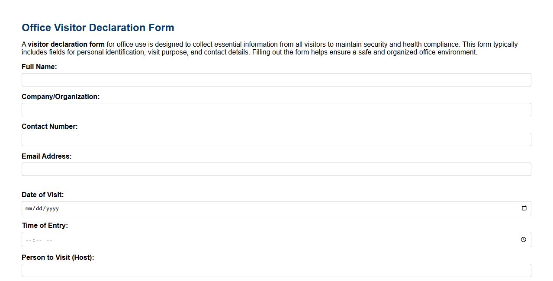
Task: Click the Time of Entry label
Action: [x=45, y=225]
